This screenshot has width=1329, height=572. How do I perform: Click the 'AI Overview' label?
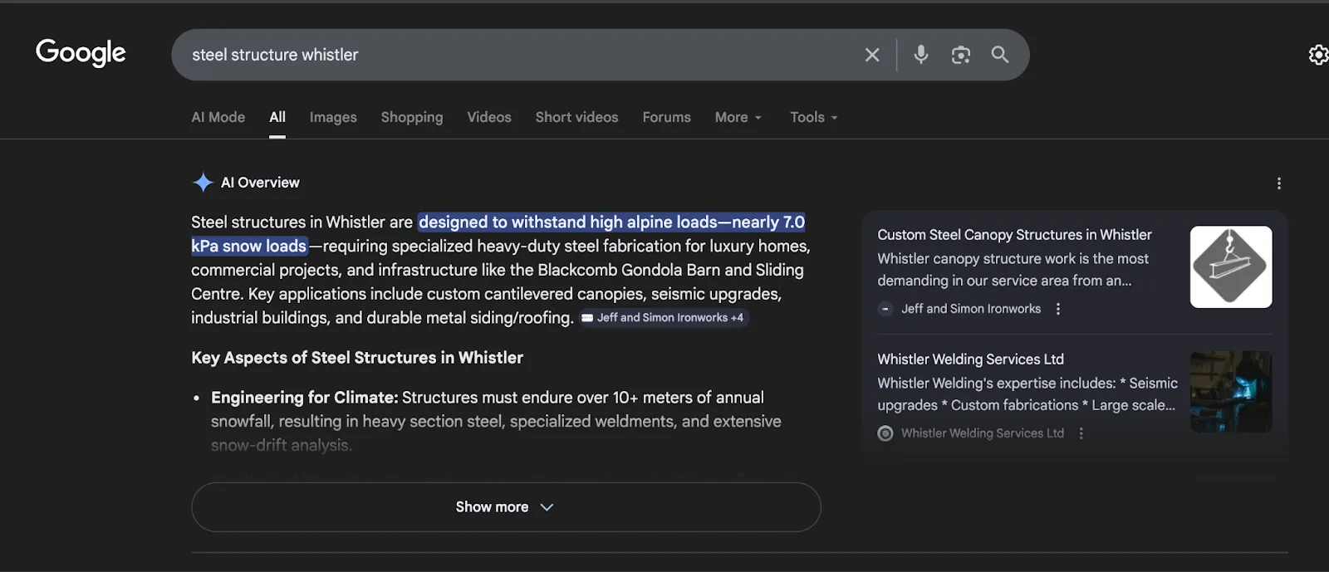click(260, 183)
